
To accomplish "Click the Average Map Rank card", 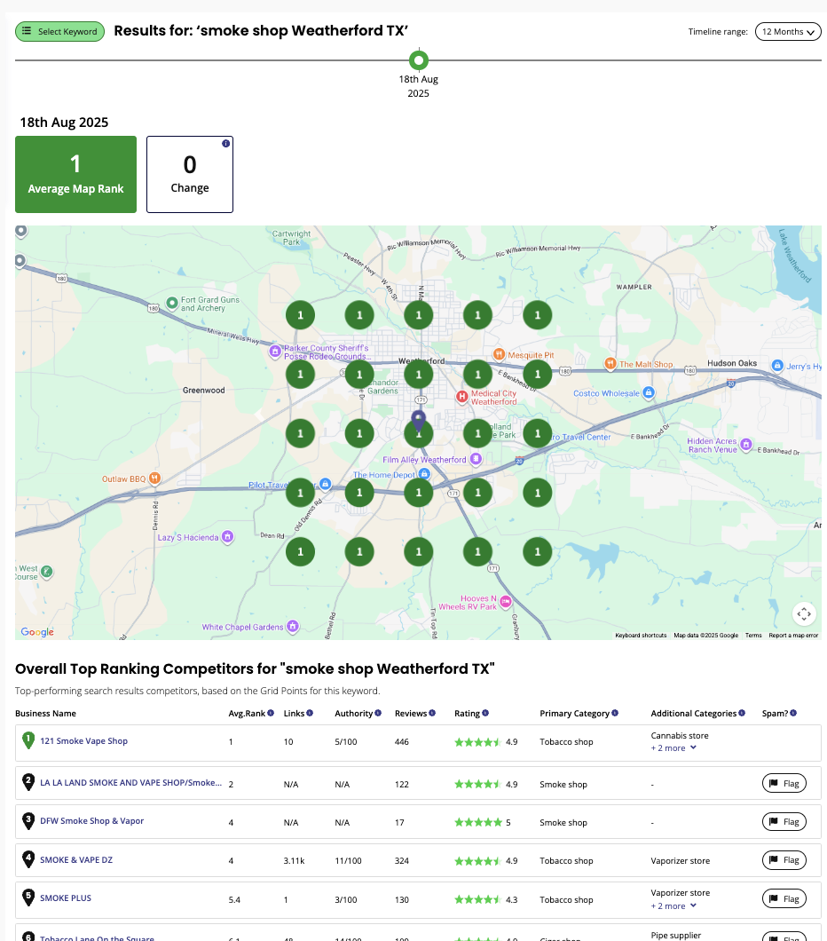I will point(75,174).
